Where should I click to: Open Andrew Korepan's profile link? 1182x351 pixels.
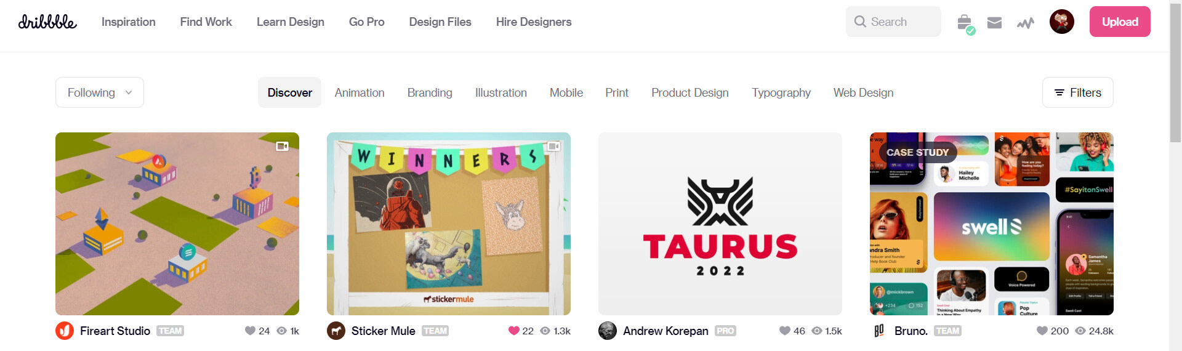coord(665,331)
